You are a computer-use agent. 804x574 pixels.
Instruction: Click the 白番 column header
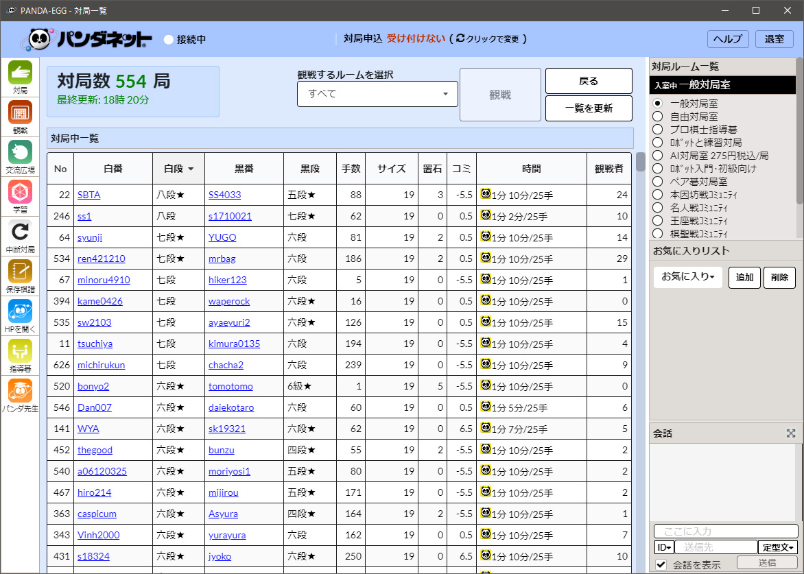coord(113,169)
